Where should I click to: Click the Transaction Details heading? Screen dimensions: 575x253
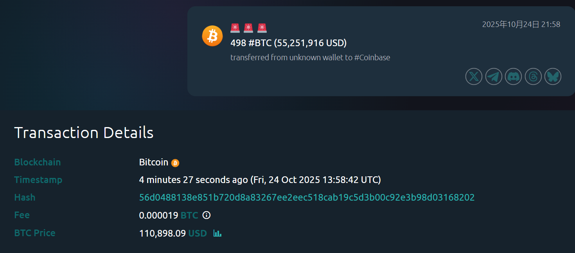84,133
